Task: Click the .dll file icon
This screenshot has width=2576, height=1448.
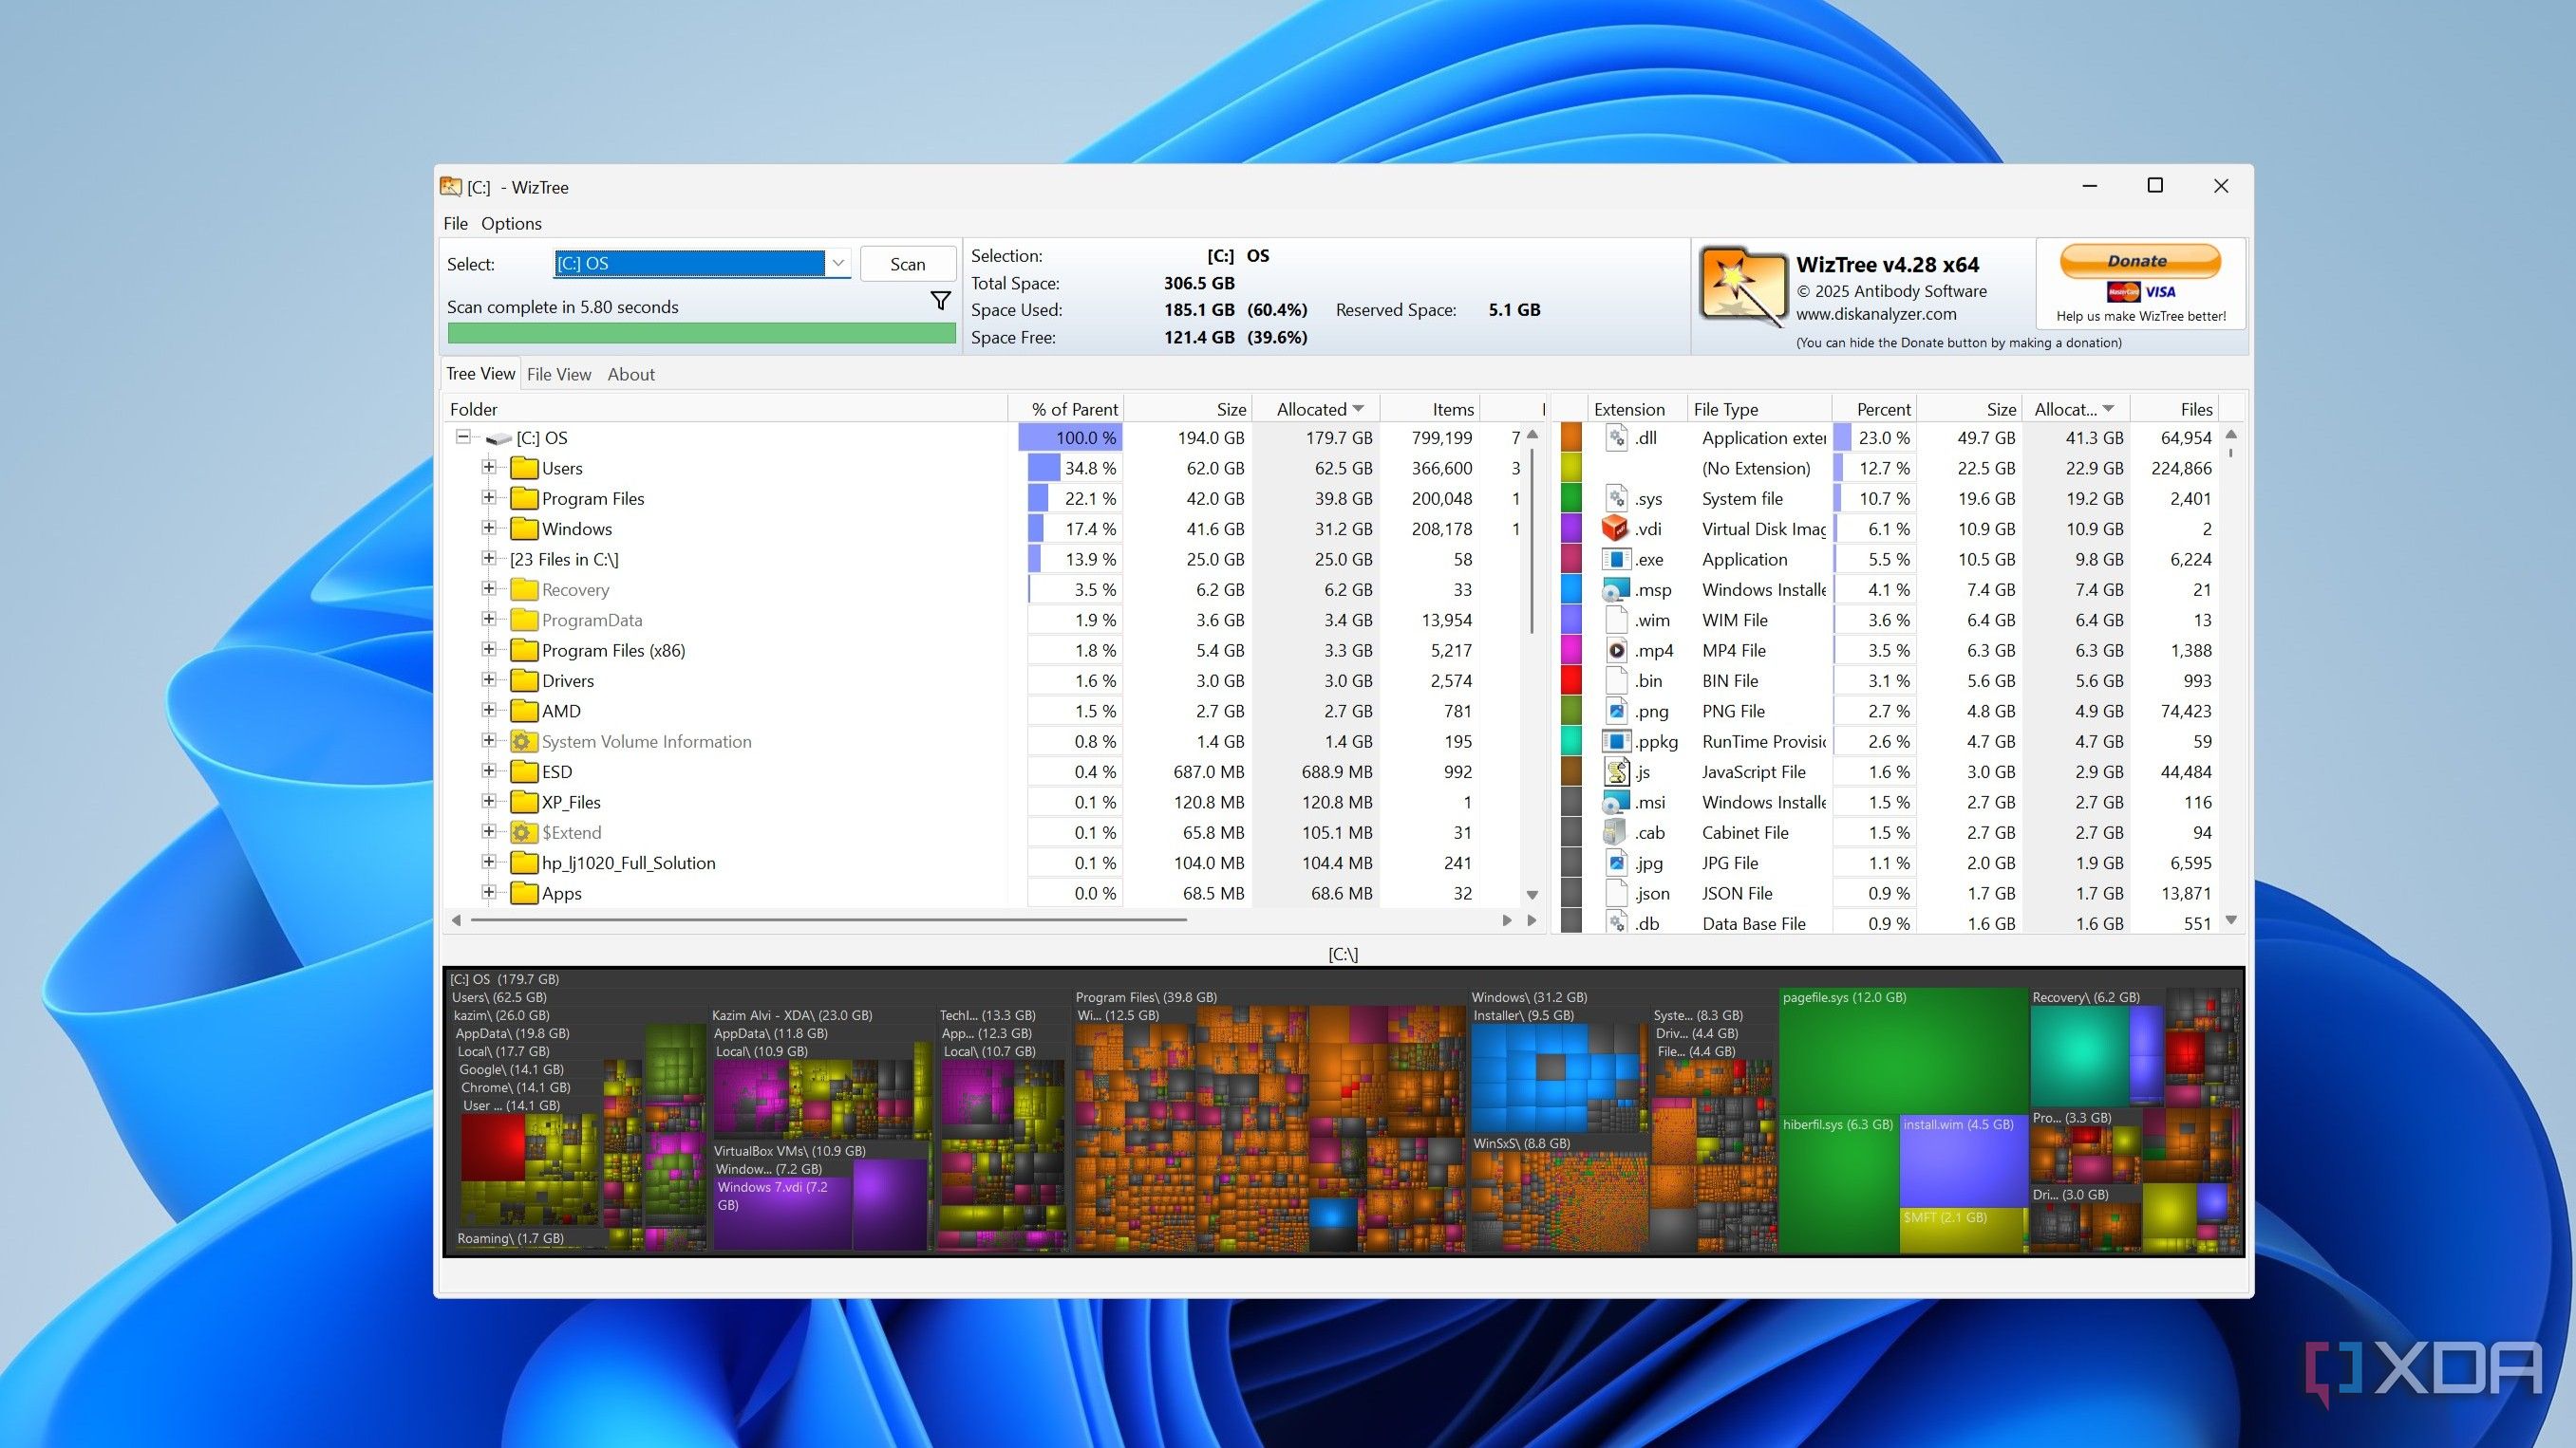Action: click(x=1616, y=437)
